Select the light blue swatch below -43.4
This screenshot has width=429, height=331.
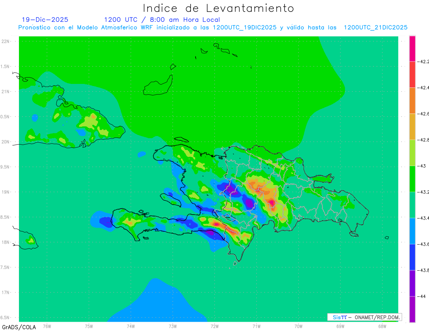click(412, 231)
